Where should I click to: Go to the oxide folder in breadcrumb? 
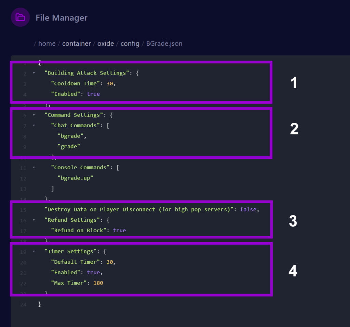click(106, 43)
